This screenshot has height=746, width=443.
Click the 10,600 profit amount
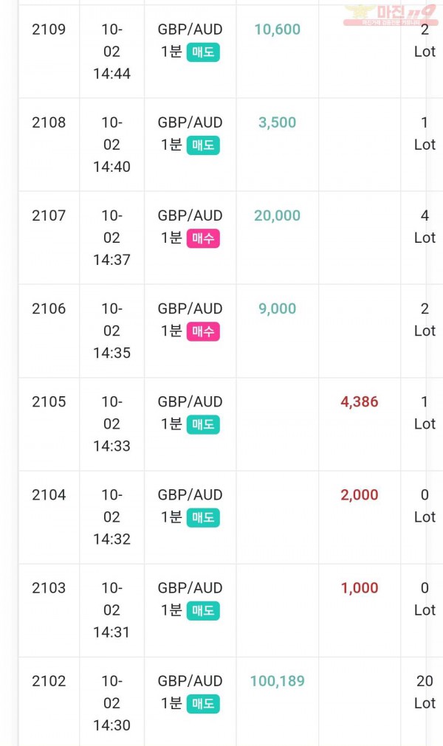[x=278, y=30]
